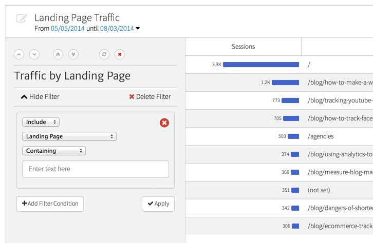Open the Containing match type dropdown
The width and height of the screenshot is (373, 243).
[x=54, y=151]
